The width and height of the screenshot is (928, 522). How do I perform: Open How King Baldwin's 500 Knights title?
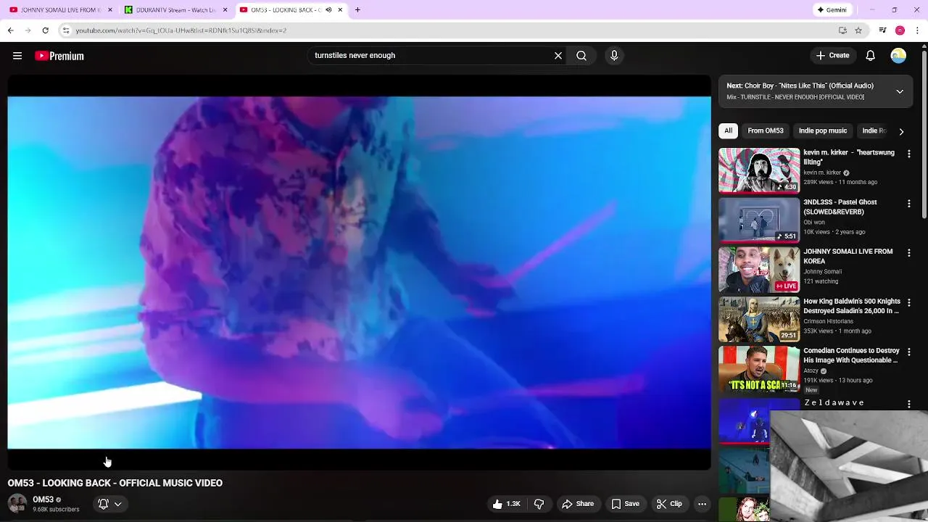click(852, 306)
